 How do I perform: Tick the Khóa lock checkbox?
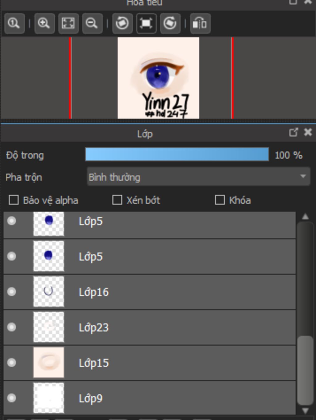(x=220, y=200)
